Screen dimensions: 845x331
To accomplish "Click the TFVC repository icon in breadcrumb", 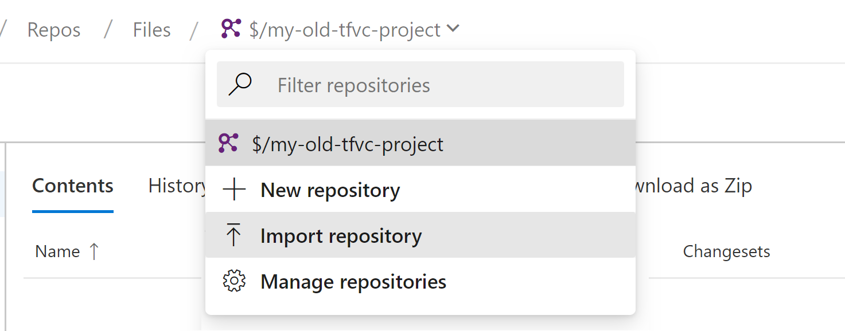I will tap(231, 29).
